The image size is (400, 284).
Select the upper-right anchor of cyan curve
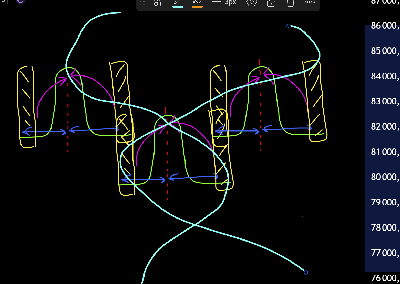(x=289, y=26)
